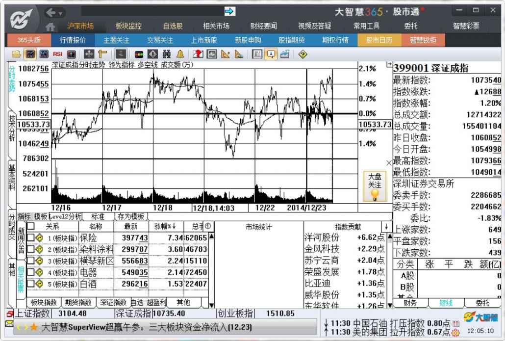505x341 pixels.
Task: Check the box in the 电器 row
Action: coord(31,272)
